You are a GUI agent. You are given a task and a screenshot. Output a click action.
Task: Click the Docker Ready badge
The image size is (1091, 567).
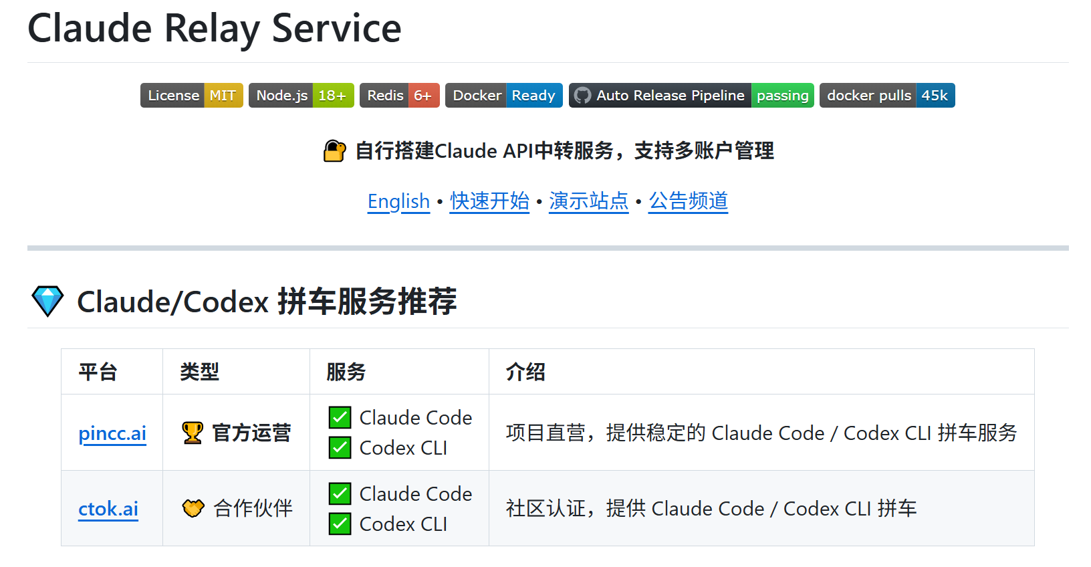click(504, 96)
